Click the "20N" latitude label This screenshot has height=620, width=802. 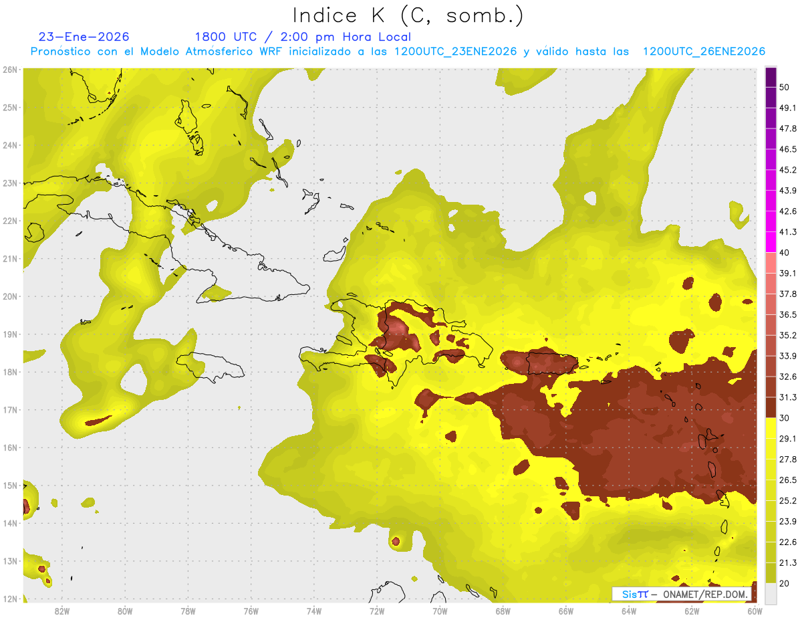tap(9, 296)
